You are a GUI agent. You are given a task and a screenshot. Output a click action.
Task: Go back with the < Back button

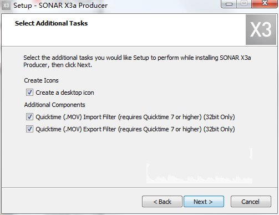click(x=162, y=202)
